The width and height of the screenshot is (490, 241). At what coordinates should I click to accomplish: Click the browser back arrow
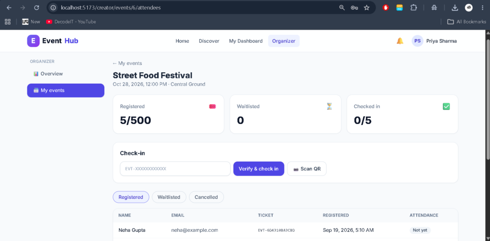click(x=9, y=8)
